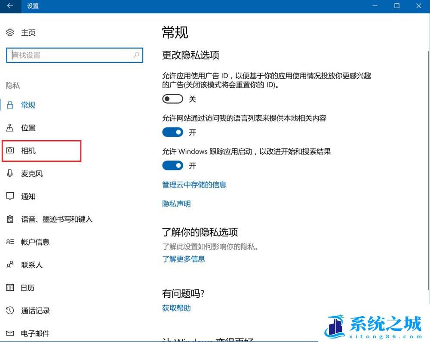Select 常规 in privacy sidebar

click(x=28, y=105)
